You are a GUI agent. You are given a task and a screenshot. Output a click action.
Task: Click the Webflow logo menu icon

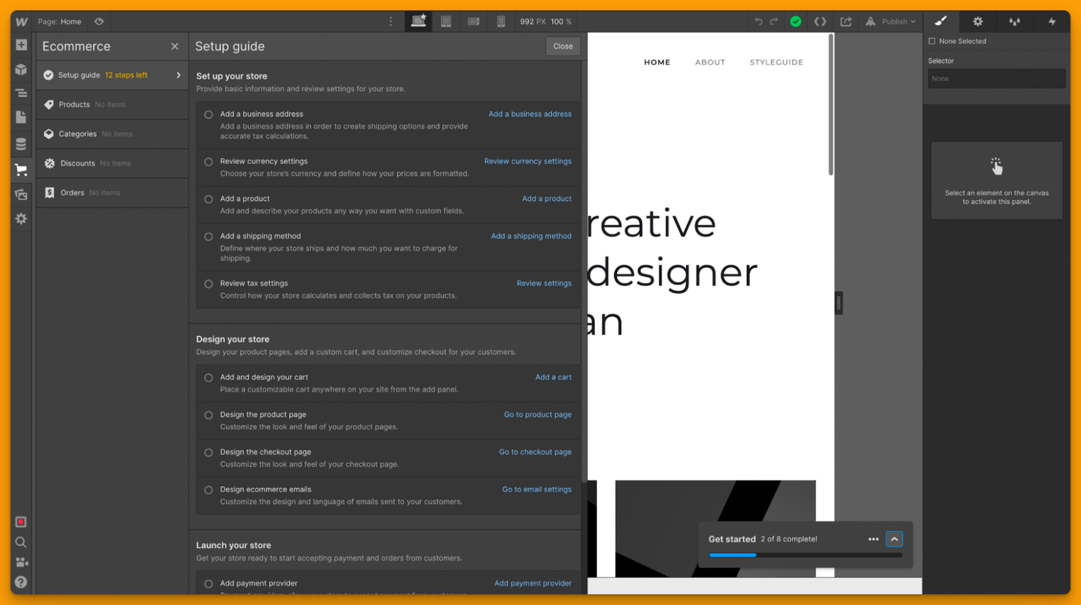pyautogui.click(x=21, y=22)
